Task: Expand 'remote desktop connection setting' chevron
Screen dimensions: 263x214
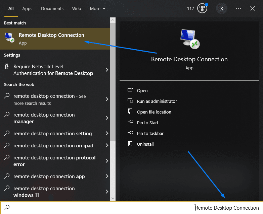Action: tap(107, 133)
